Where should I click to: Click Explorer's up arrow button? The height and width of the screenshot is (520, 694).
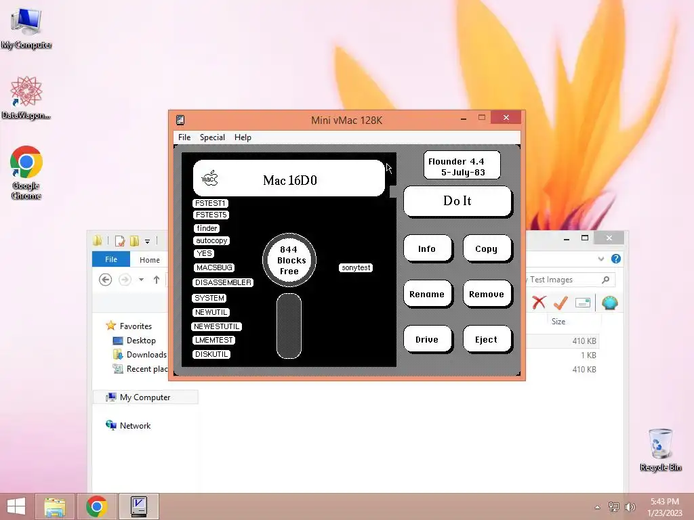[x=157, y=280]
